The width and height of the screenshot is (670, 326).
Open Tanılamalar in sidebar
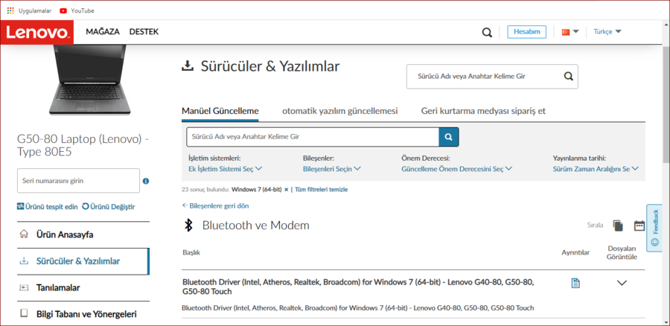click(x=83, y=287)
